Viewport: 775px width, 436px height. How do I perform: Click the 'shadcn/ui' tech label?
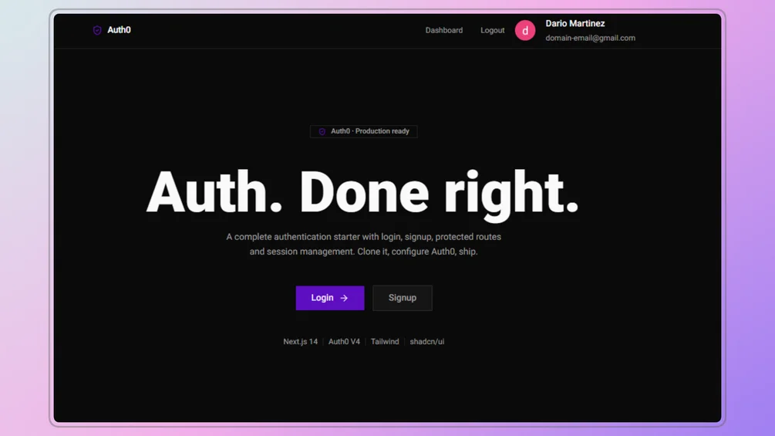point(427,342)
